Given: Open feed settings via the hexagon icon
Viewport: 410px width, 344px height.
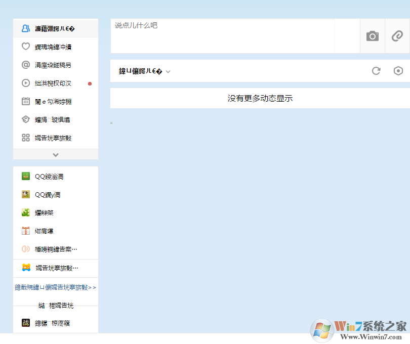Looking at the screenshot, I should click(x=398, y=71).
